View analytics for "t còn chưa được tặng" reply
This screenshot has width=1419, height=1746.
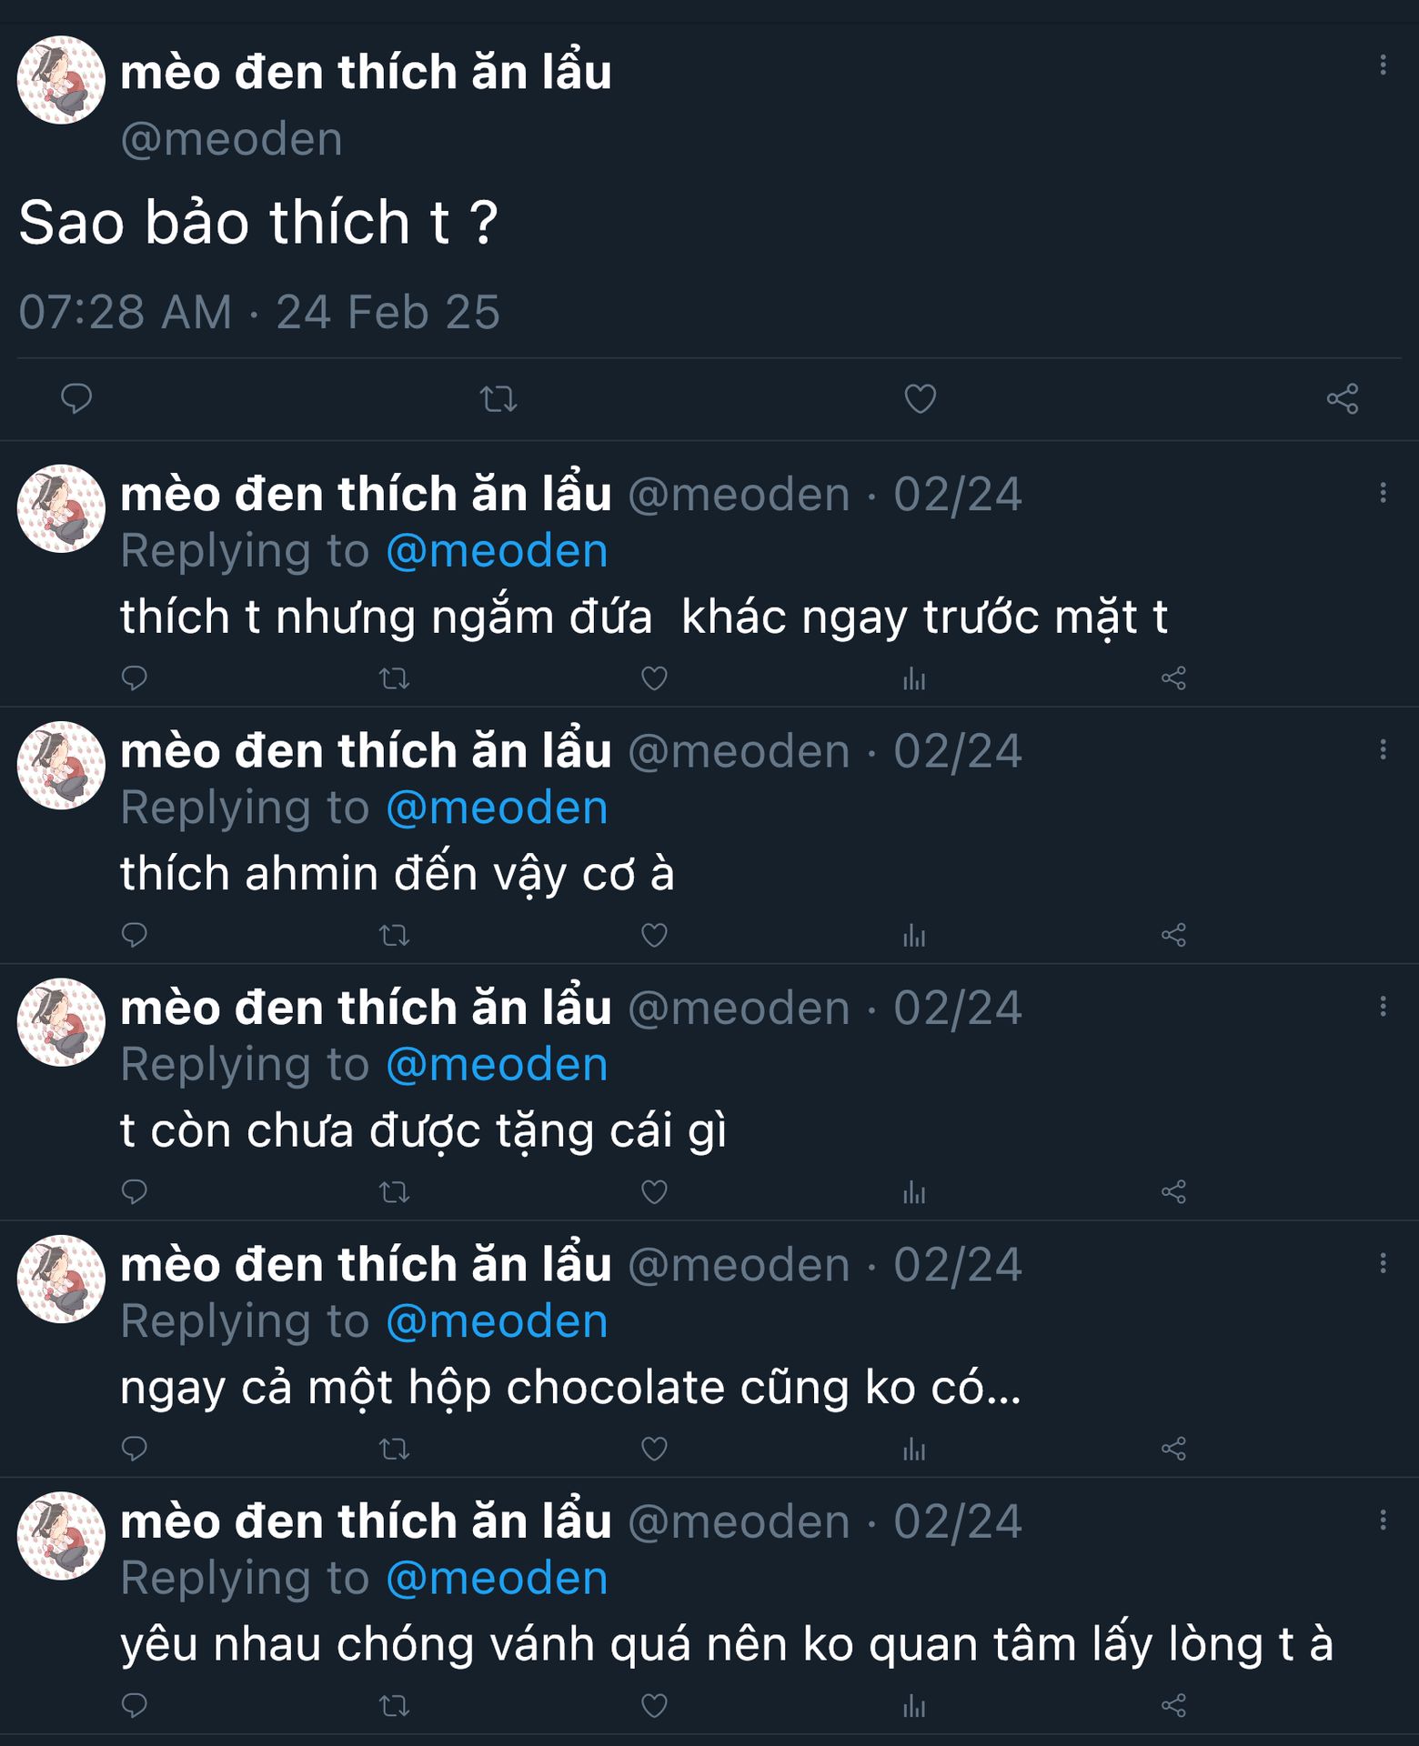(x=914, y=1192)
